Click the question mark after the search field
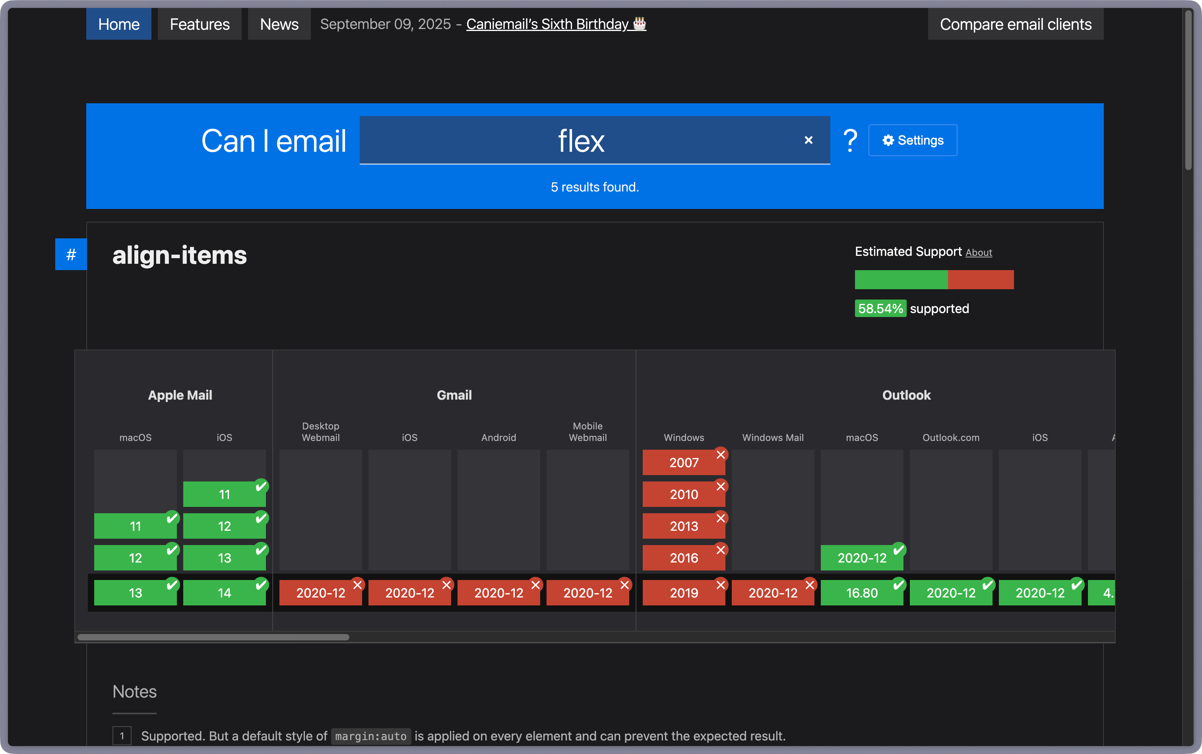This screenshot has height=754, width=1202. click(x=850, y=140)
